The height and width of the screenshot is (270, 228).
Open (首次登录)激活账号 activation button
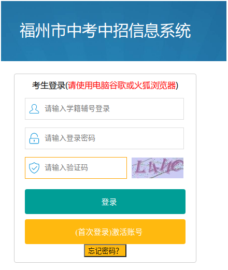(105, 232)
